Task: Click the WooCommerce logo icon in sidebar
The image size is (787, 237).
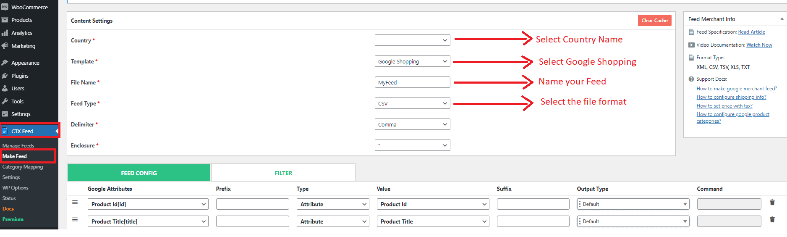Action: tap(5, 7)
